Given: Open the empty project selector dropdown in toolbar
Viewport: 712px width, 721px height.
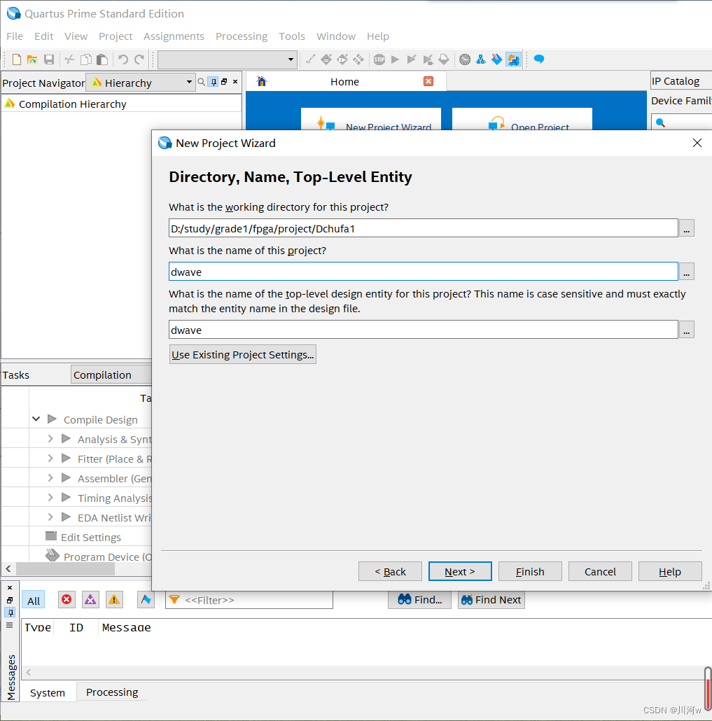Looking at the screenshot, I should coord(228,59).
